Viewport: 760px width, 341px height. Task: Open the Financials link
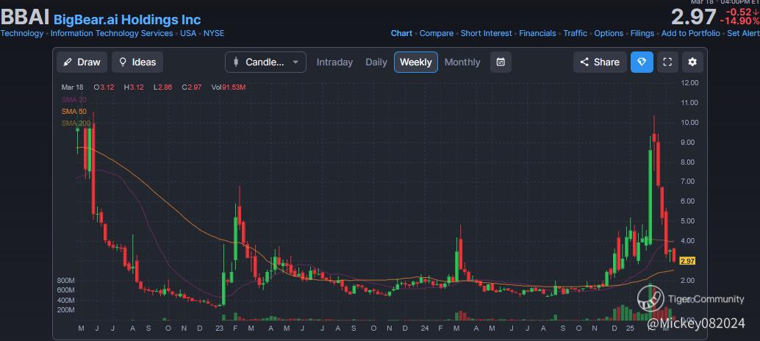click(537, 33)
